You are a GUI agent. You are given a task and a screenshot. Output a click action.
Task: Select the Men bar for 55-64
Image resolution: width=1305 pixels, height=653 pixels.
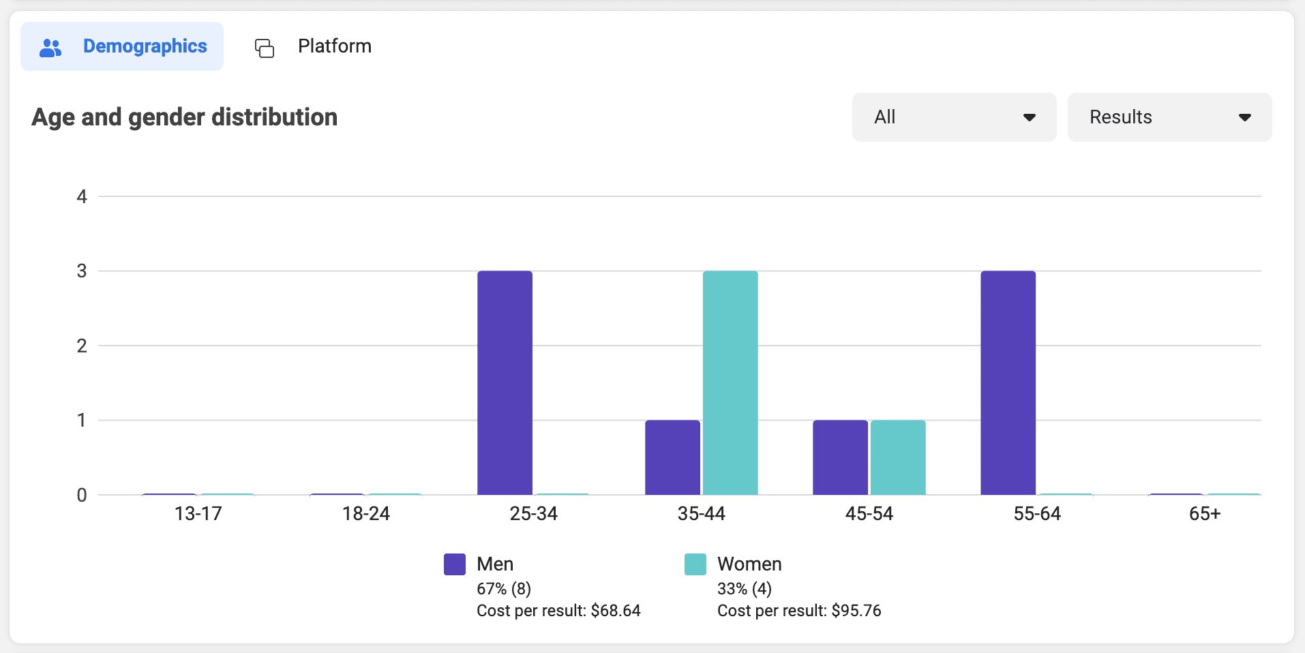point(1008,383)
